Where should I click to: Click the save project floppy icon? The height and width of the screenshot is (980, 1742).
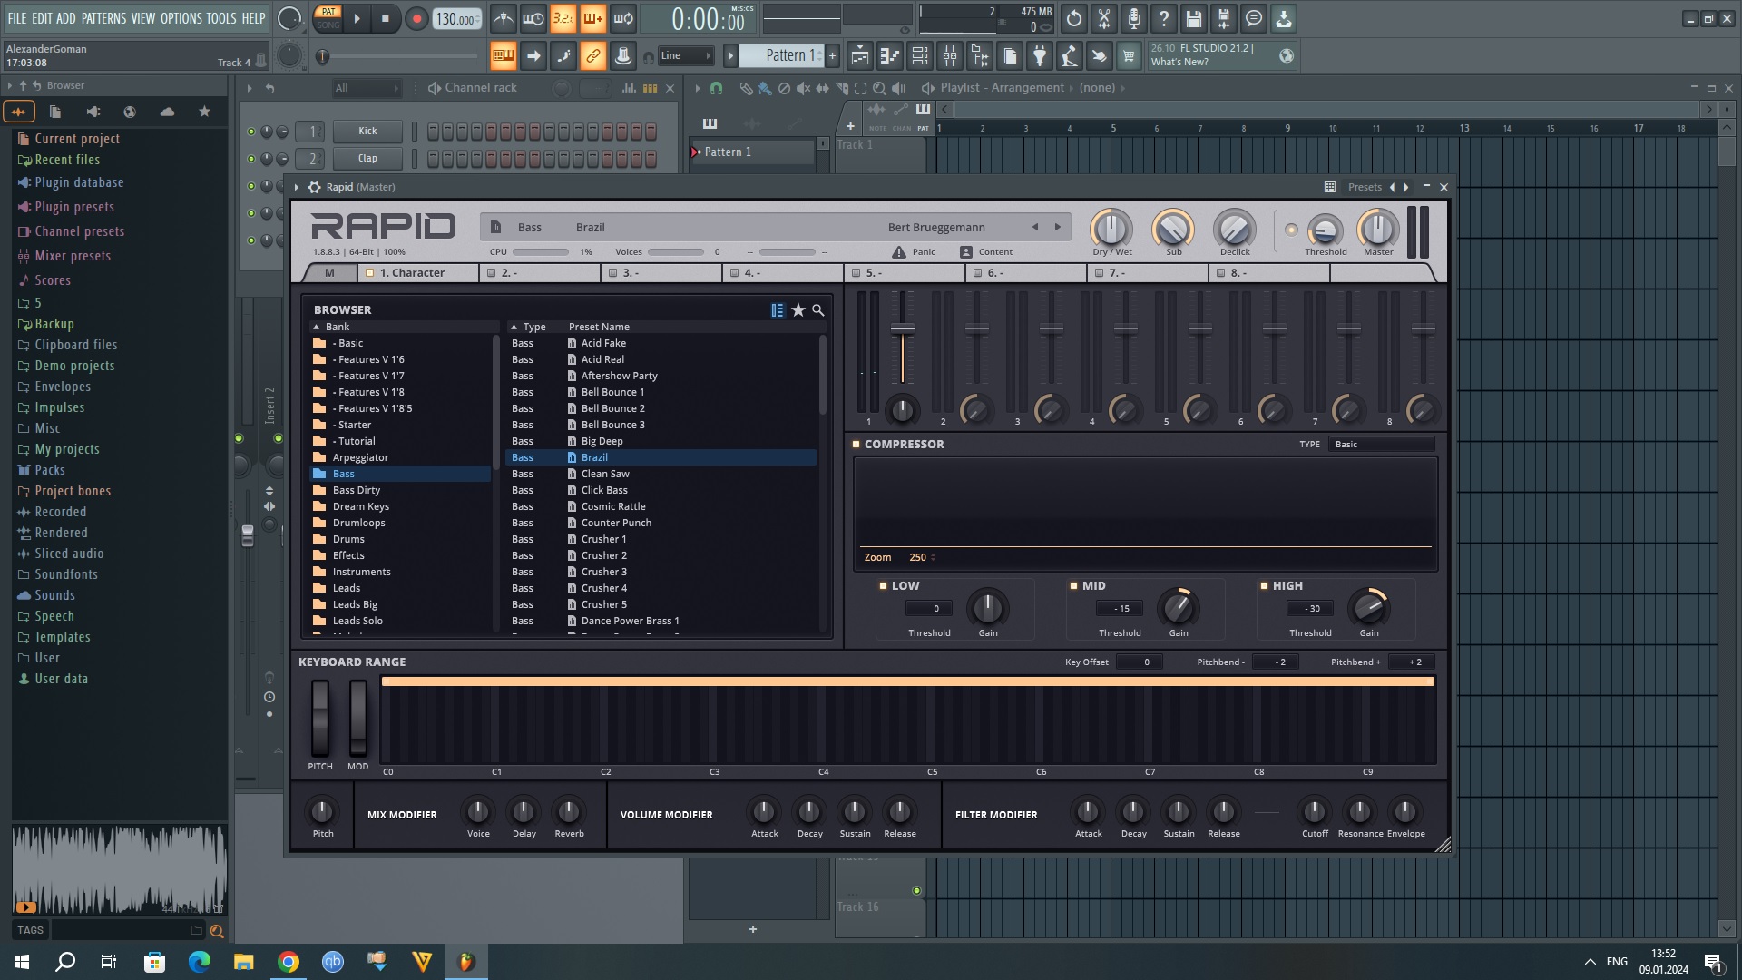[1194, 19]
